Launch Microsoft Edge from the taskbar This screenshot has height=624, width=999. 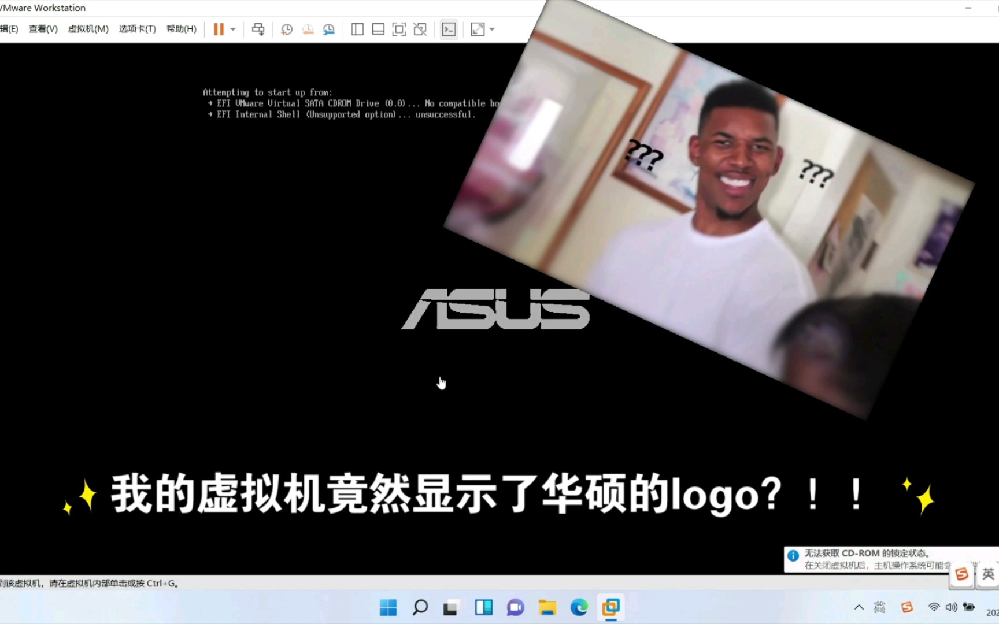[x=579, y=607]
